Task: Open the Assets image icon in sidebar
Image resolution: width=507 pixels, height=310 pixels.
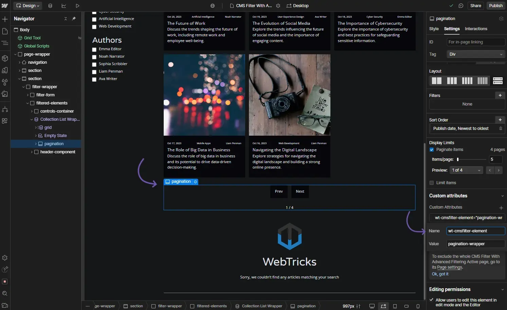Action: coord(5,94)
